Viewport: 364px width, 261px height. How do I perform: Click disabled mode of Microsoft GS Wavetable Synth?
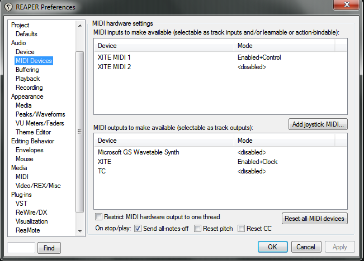point(252,152)
